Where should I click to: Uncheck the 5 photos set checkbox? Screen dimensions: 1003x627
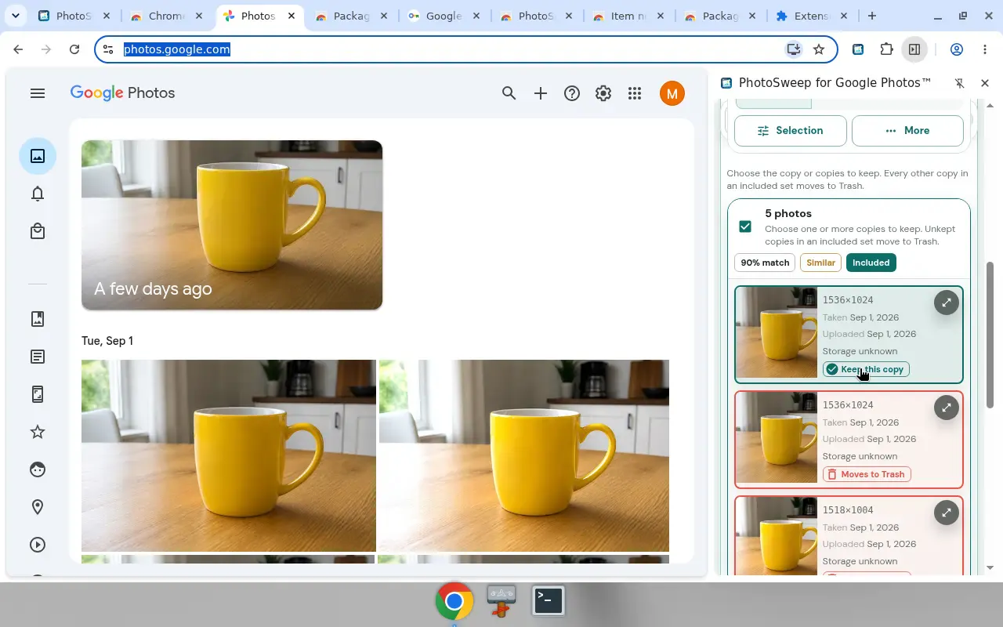tap(745, 227)
